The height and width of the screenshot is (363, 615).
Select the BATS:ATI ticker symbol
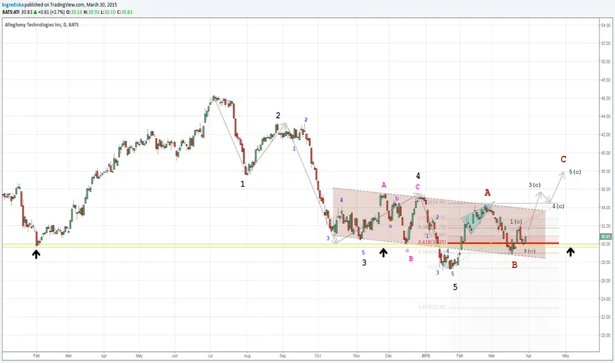[x=11, y=12]
